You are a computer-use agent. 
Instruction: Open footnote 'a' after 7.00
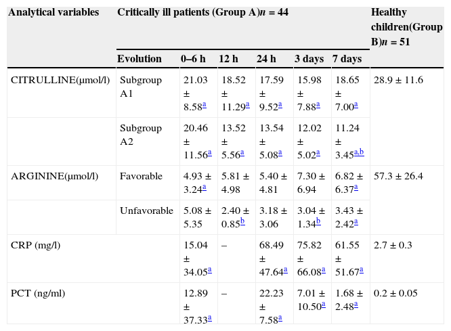356,105
